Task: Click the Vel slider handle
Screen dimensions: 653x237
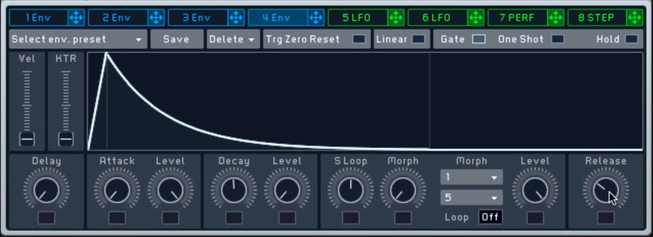Action: tap(27, 139)
